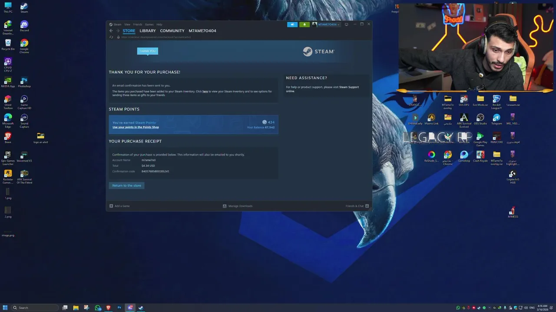556x312 pixels.
Task: Select Microsoft Edge desktop icon
Action: tap(8, 120)
